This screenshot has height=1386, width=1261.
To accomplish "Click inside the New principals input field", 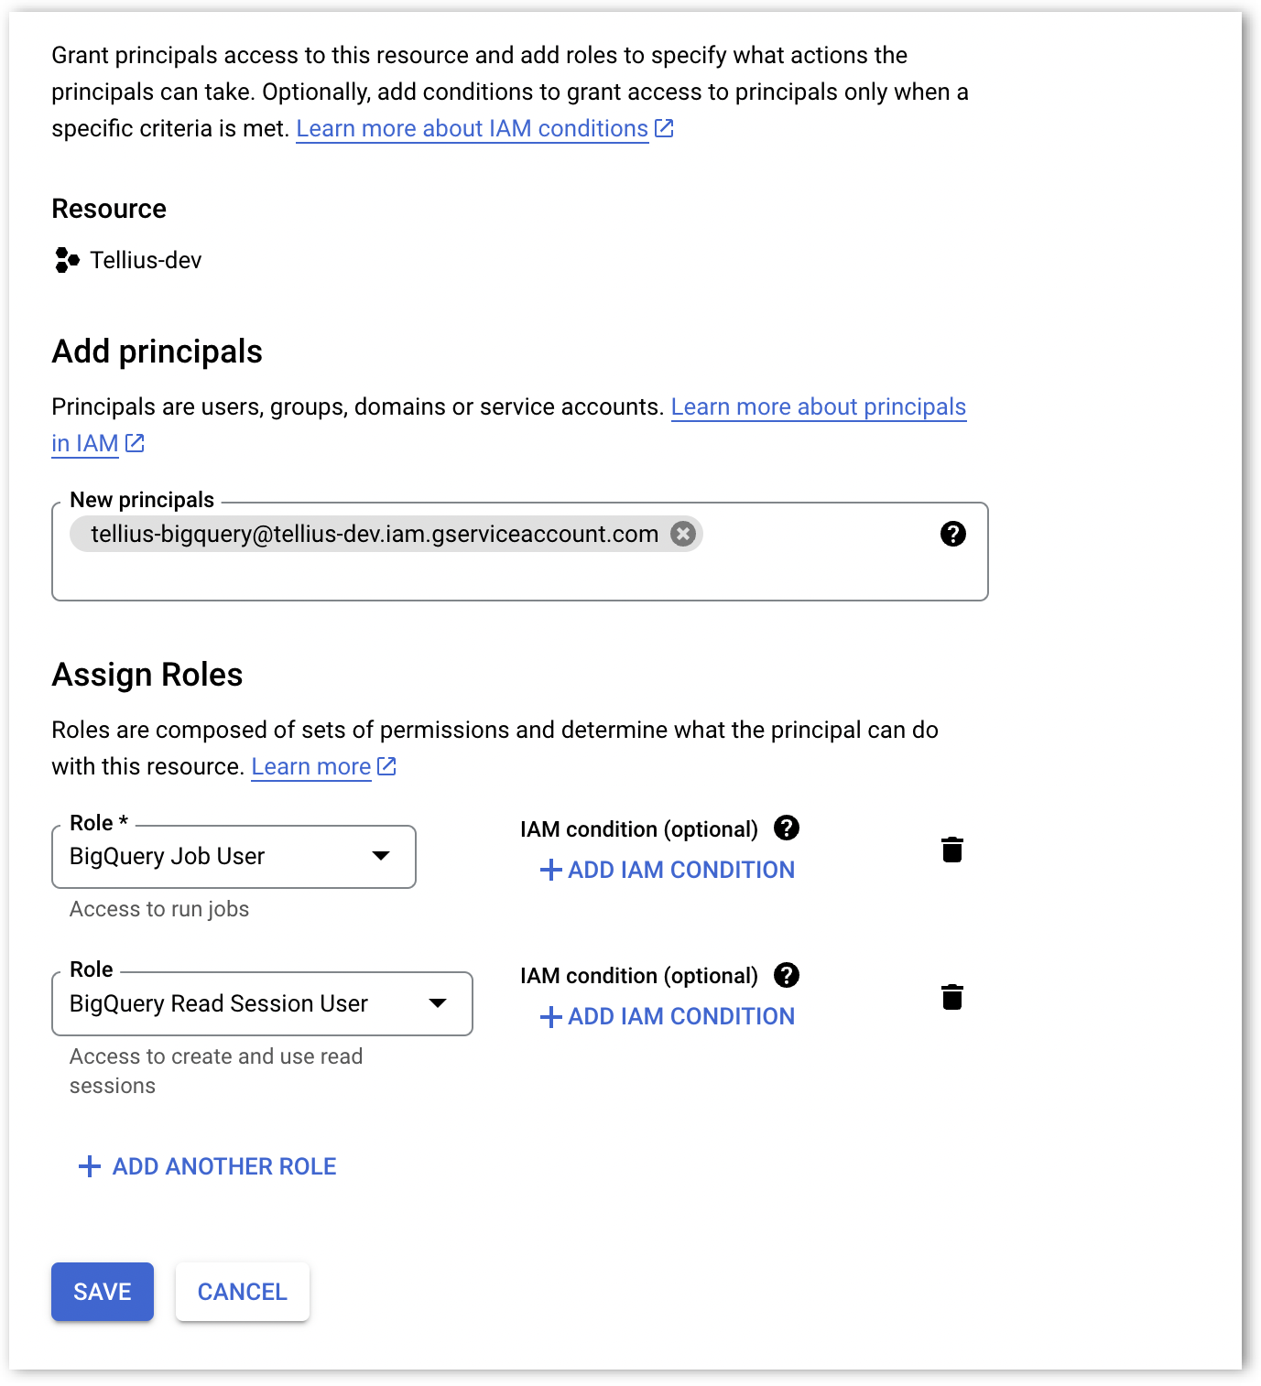I will point(513,575).
